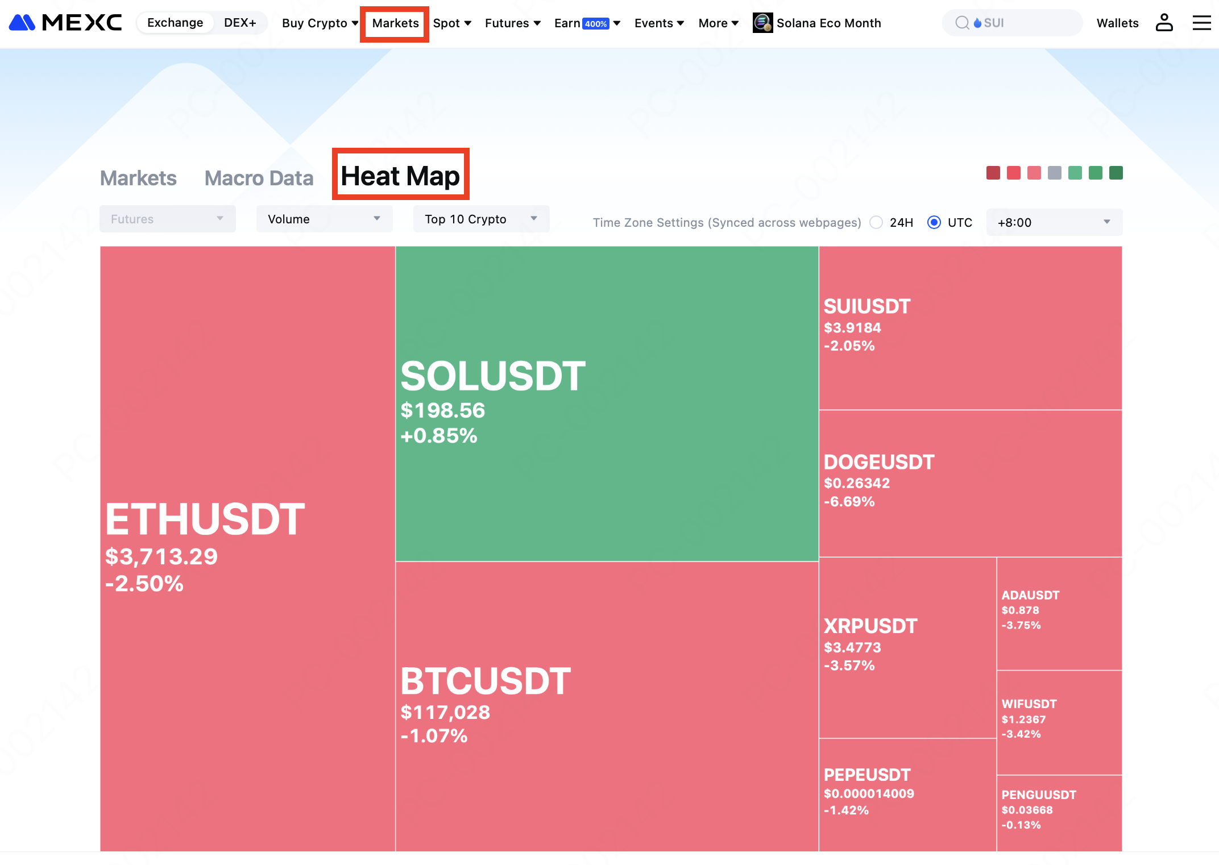Image resolution: width=1219 pixels, height=865 pixels.
Task: Expand the +8:00 timezone dropdown
Action: pyautogui.click(x=1054, y=222)
